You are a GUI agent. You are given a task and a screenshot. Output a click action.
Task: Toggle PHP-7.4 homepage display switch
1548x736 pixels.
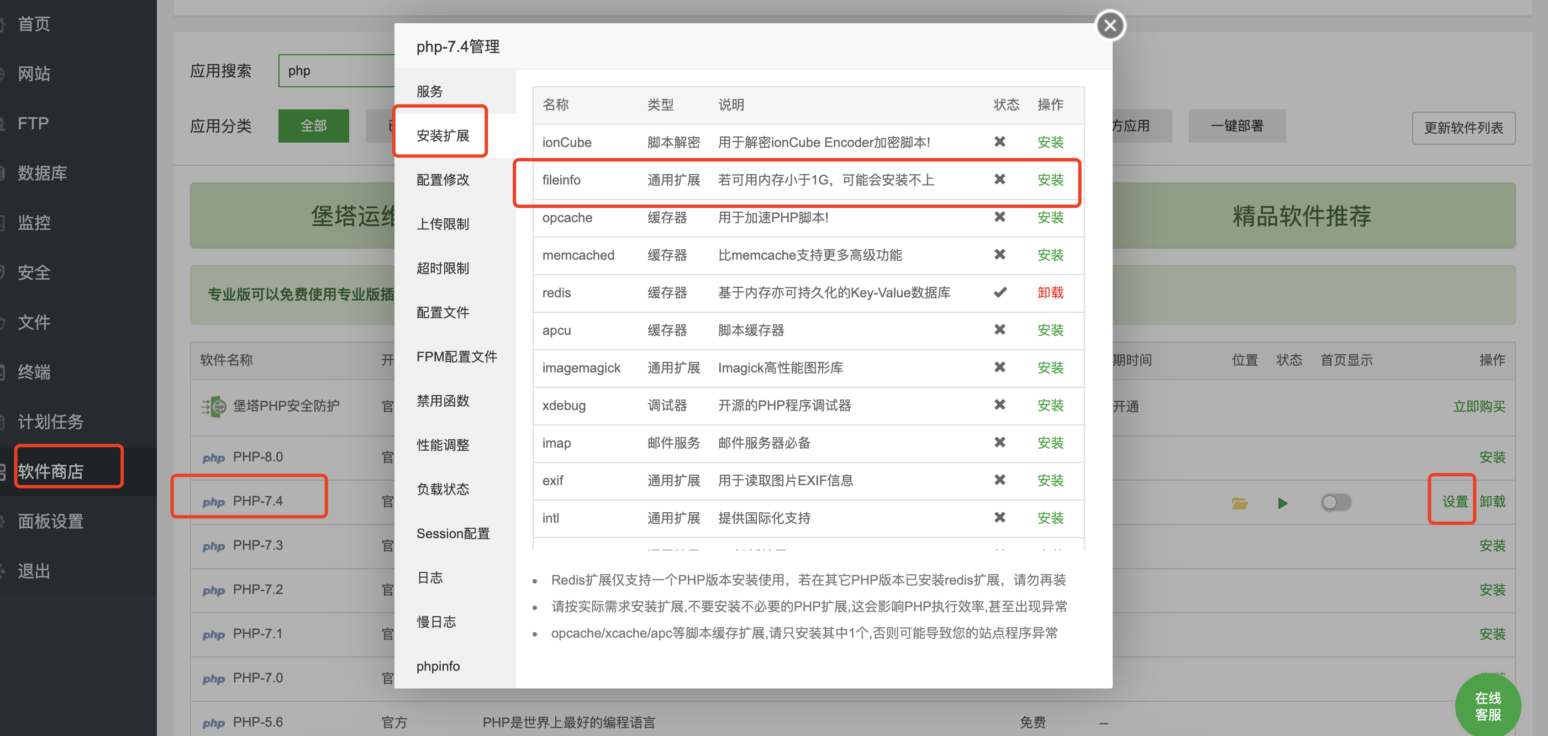[1335, 502]
